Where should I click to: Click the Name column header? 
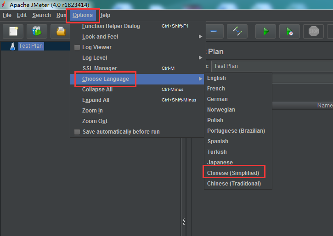click(x=325, y=106)
